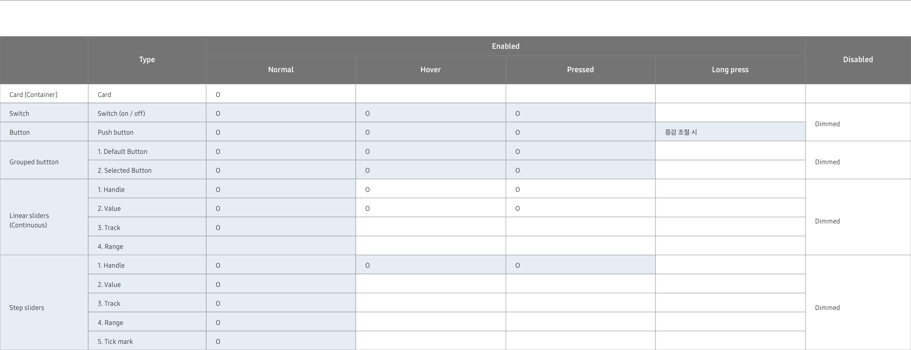This screenshot has width=911, height=350.
Task: Select the Type column header
Action: tap(147, 60)
